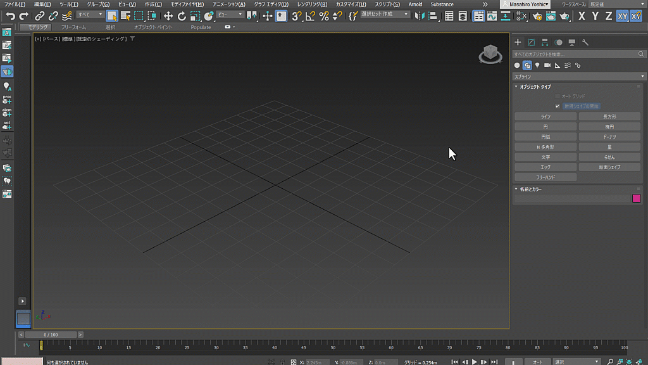648x365 pixels.
Task: Open the 選択セット作成 named selection dropdown
Action: coord(385,14)
